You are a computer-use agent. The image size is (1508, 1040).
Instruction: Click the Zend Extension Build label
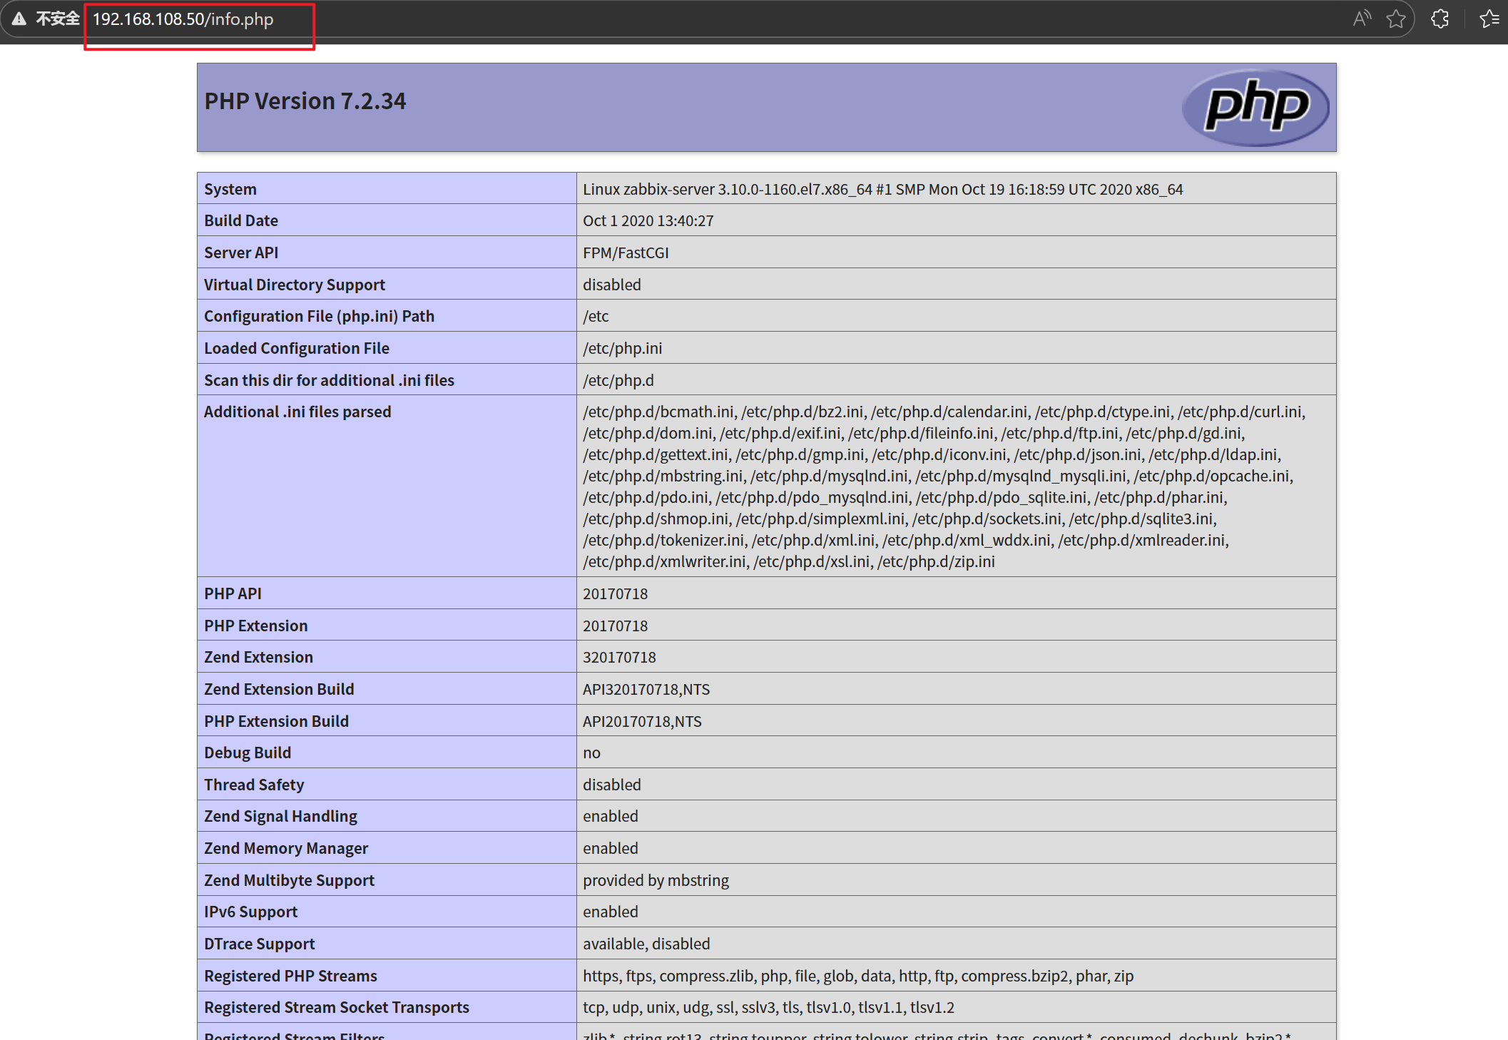pyautogui.click(x=279, y=689)
